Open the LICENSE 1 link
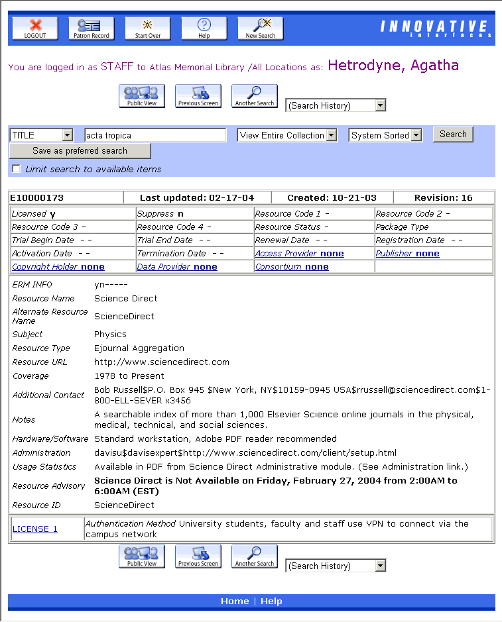Viewport: 502px width, 622px height. (35, 529)
